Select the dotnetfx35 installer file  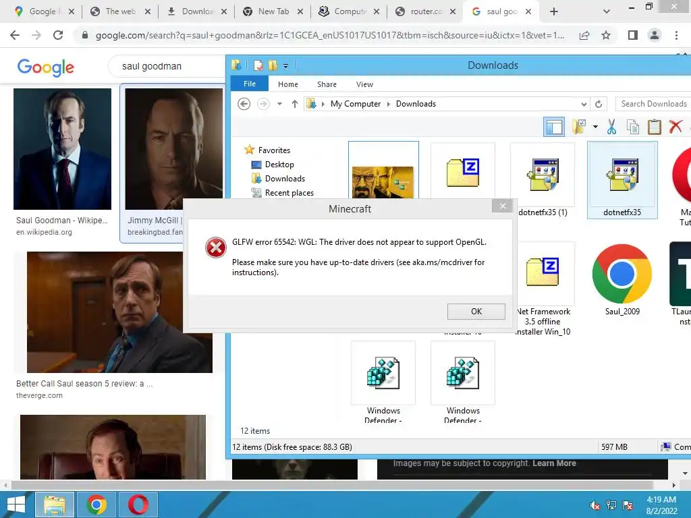(x=621, y=180)
